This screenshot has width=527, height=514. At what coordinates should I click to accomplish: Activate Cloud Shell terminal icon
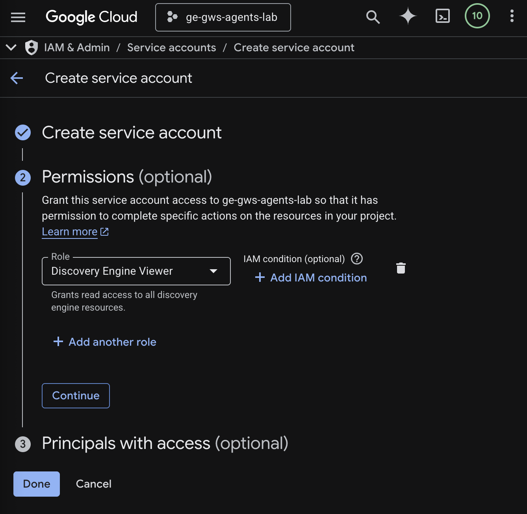(442, 17)
